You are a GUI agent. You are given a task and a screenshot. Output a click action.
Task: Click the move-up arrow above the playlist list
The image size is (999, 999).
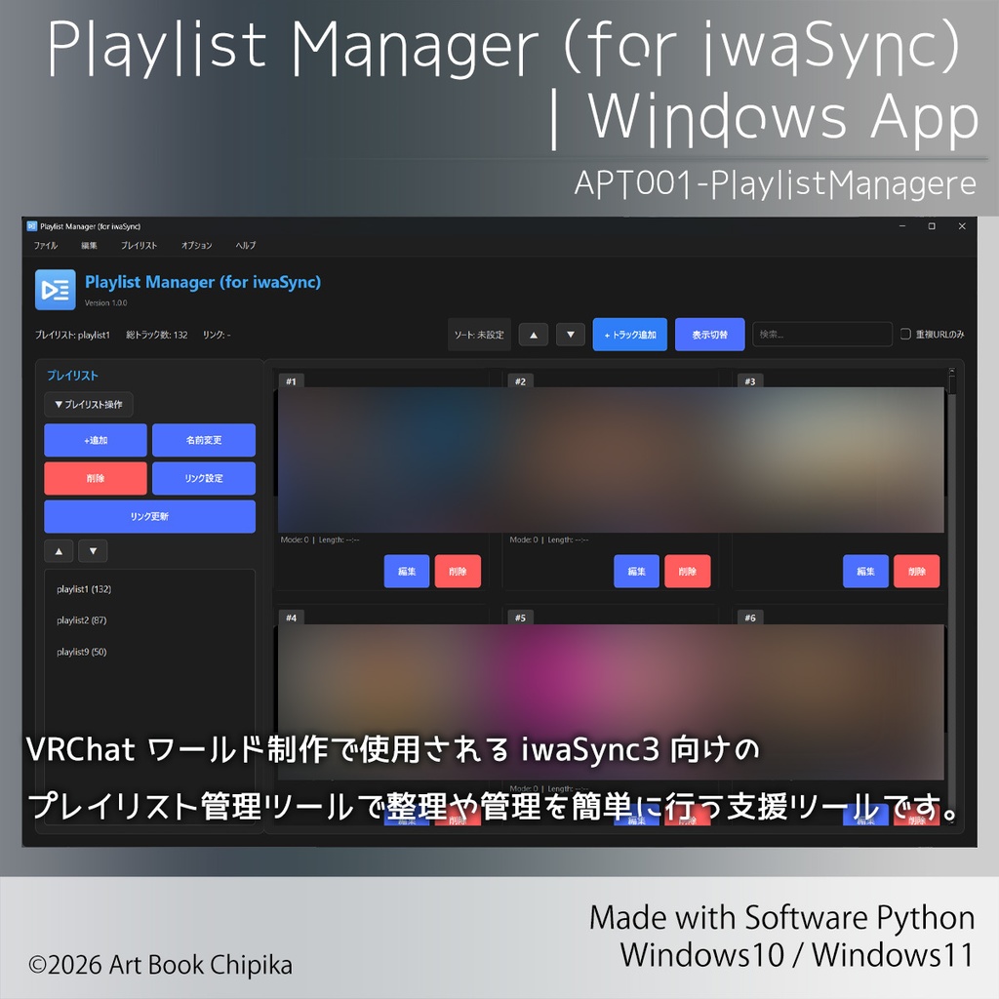point(59,551)
